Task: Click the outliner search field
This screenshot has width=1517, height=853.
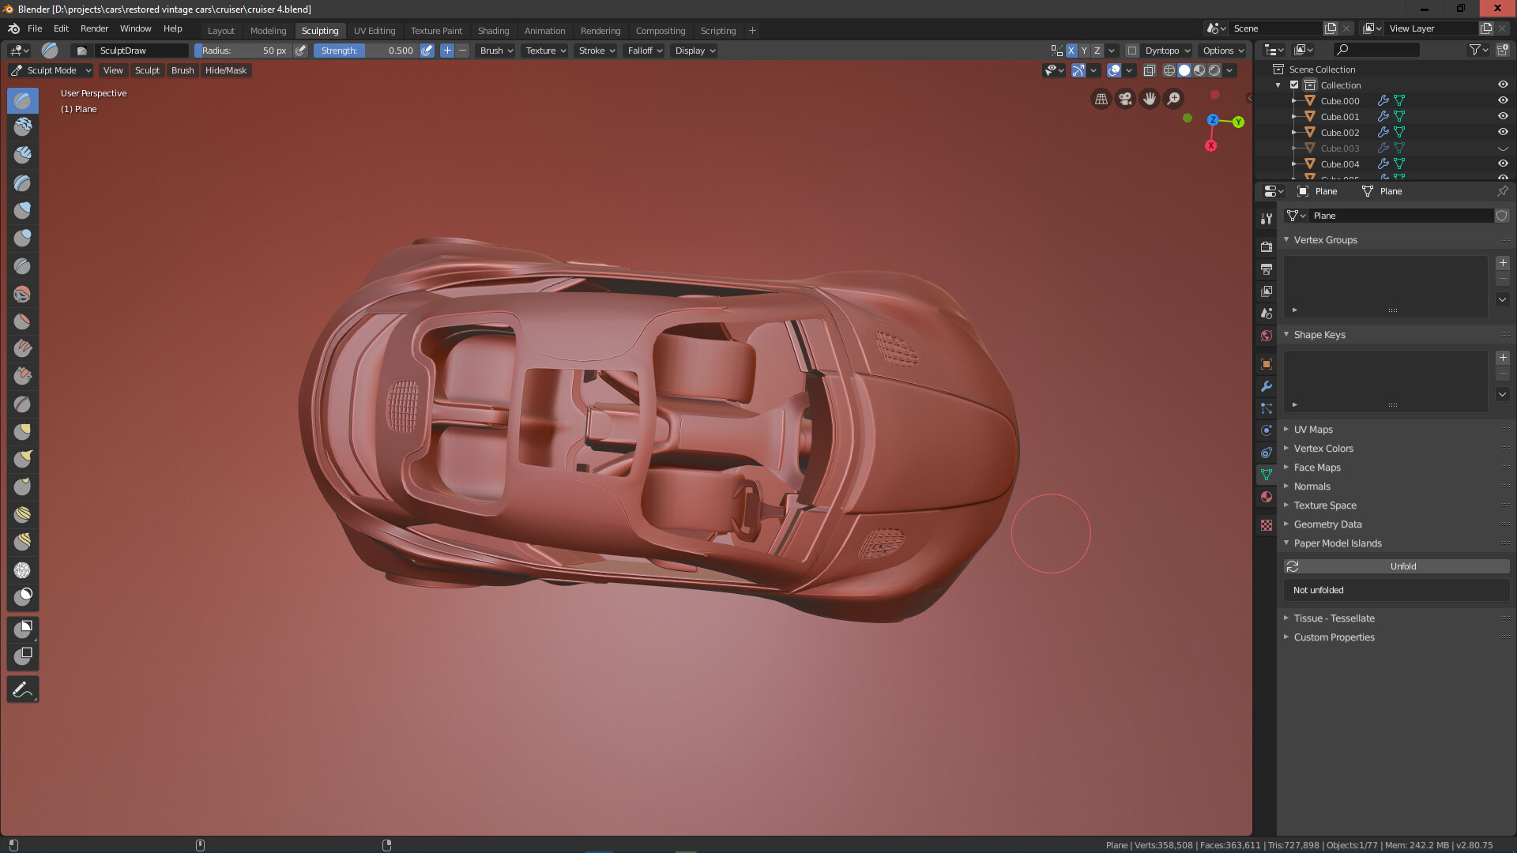Action: pyautogui.click(x=1376, y=50)
